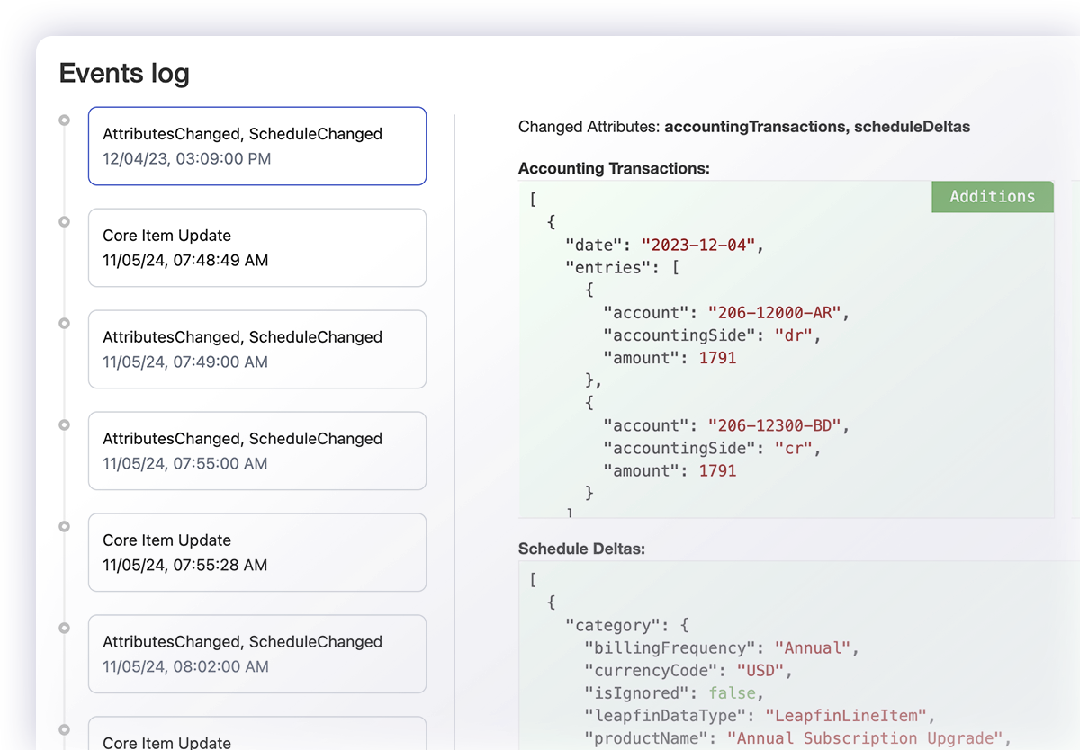Select AttributesChanged event at 07:49:00 AM
1080x750 pixels.
[x=257, y=350]
